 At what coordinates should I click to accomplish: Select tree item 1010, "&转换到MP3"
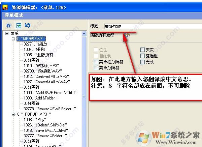[41, 66]
